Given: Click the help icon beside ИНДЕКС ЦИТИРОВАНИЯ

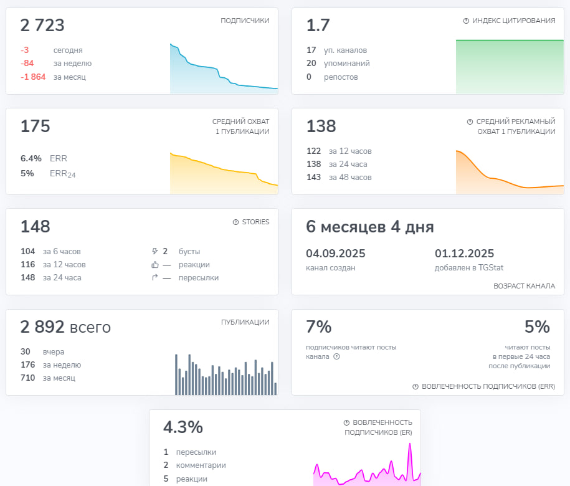Looking at the screenshot, I should click(466, 21).
